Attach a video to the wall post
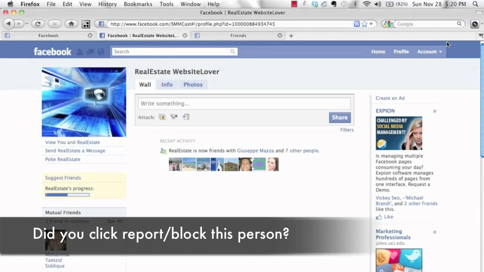484x272 pixels. click(174, 117)
